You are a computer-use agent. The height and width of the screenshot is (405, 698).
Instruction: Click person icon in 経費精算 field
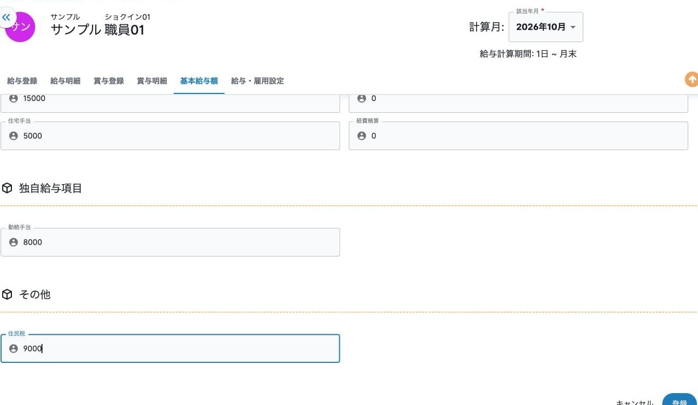362,136
